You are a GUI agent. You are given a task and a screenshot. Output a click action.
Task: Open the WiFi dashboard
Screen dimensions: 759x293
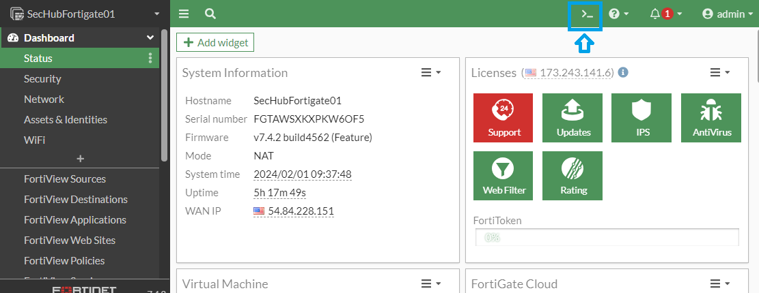tap(34, 140)
